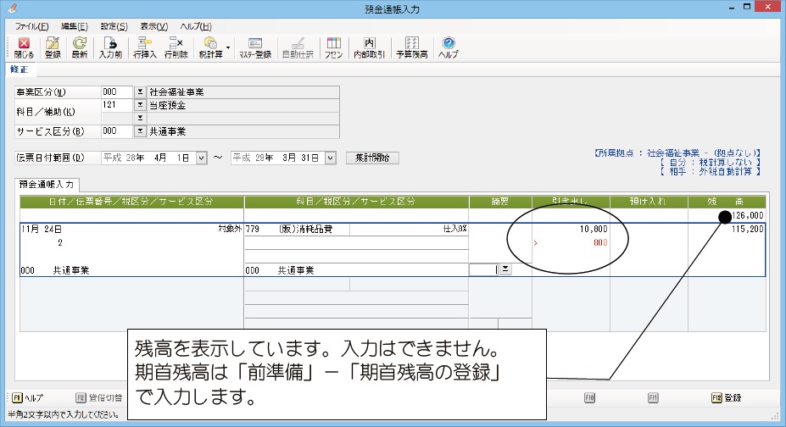The width and height of the screenshot is (786, 427).
Task: Expand the 税計算 toolbar dropdown arrow
Action: pyautogui.click(x=229, y=48)
